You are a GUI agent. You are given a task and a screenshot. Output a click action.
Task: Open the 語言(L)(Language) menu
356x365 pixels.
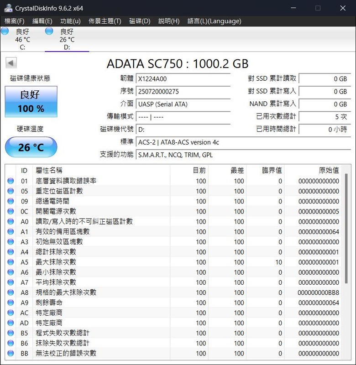point(214,21)
